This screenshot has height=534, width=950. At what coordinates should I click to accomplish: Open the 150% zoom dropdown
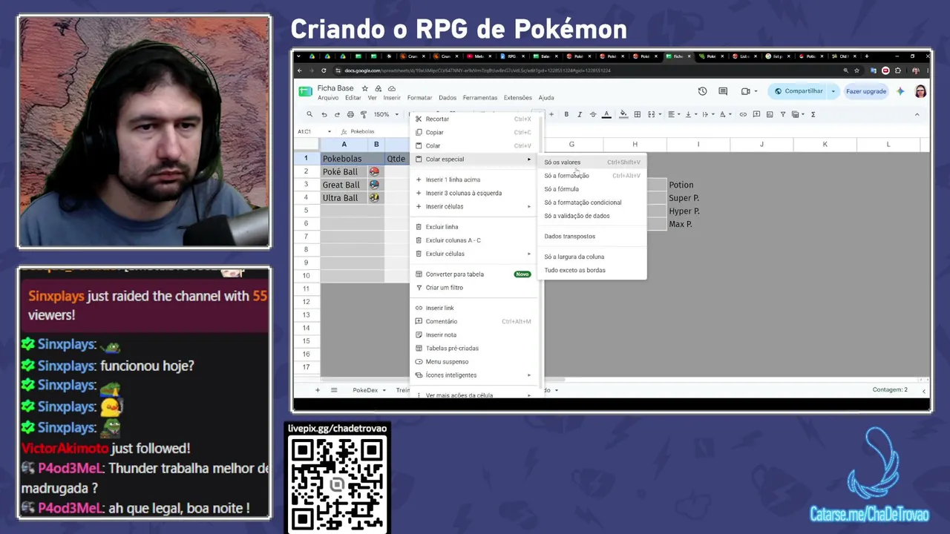384,114
